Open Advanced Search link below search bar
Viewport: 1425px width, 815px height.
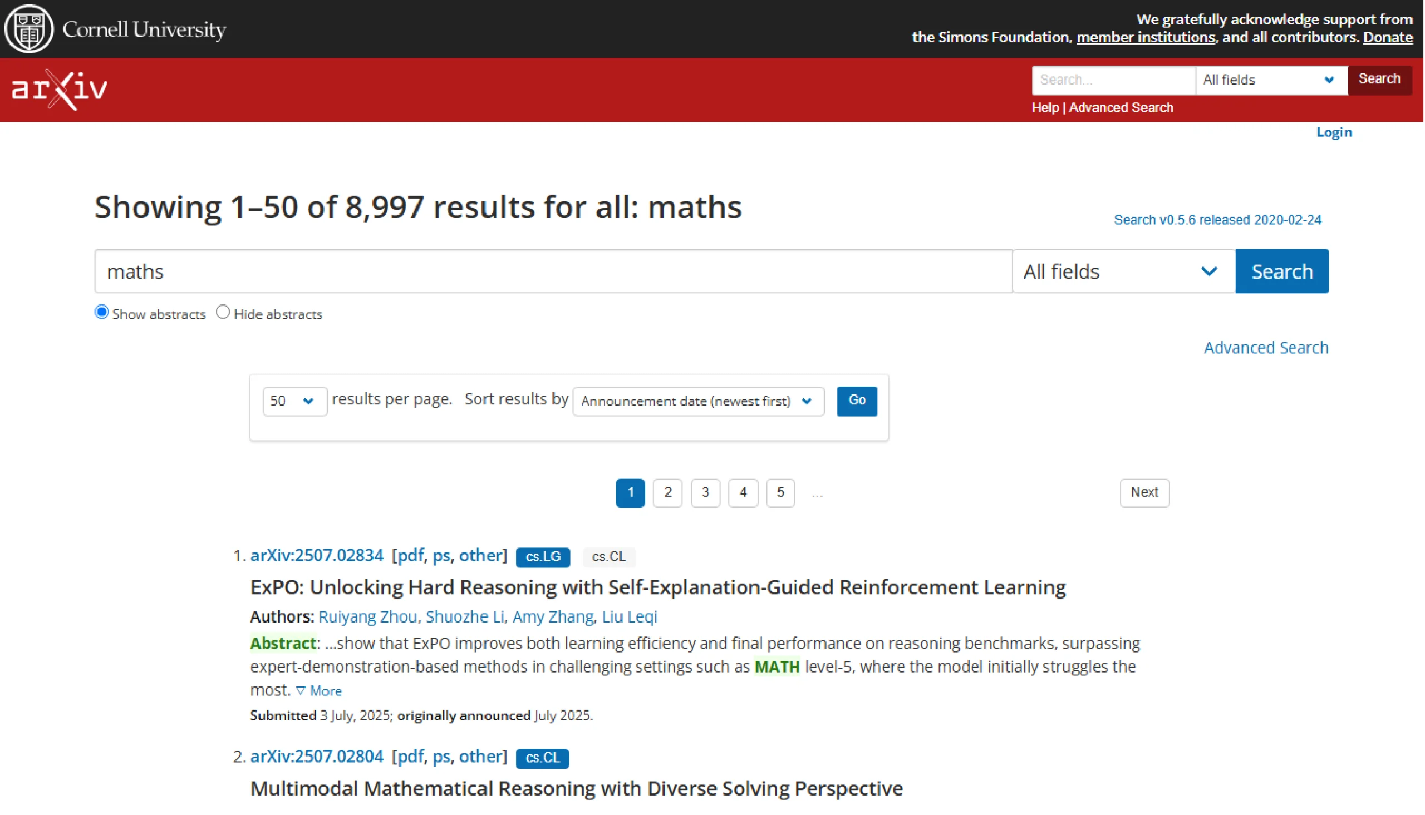(x=1266, y=348)
